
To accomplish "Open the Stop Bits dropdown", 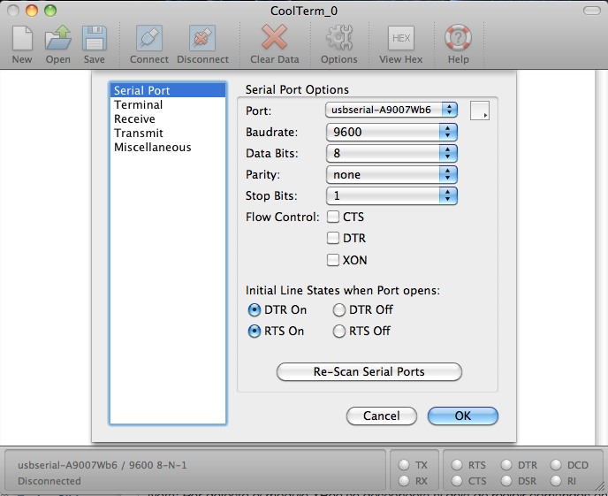I will [391, 195].
